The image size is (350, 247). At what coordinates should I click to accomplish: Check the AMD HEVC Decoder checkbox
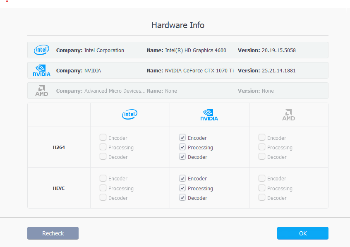[x=262, y=198]
